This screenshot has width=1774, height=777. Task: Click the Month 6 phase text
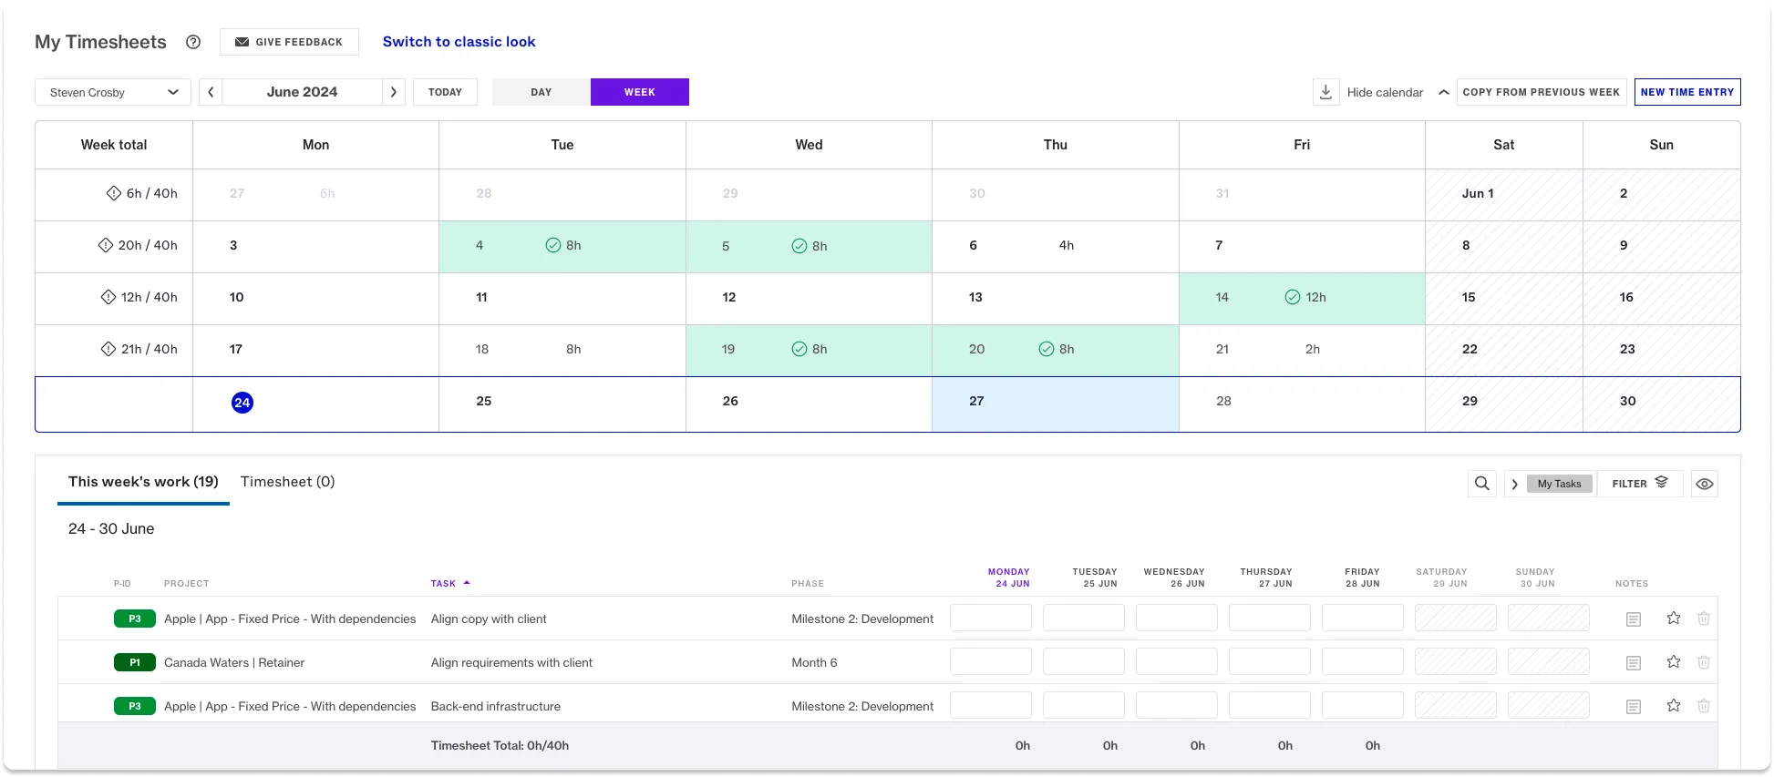coord(814,662)
